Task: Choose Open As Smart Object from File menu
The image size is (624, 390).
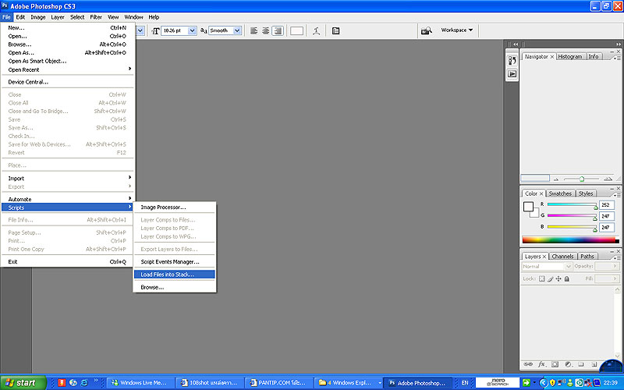Action: pos(68,62)
